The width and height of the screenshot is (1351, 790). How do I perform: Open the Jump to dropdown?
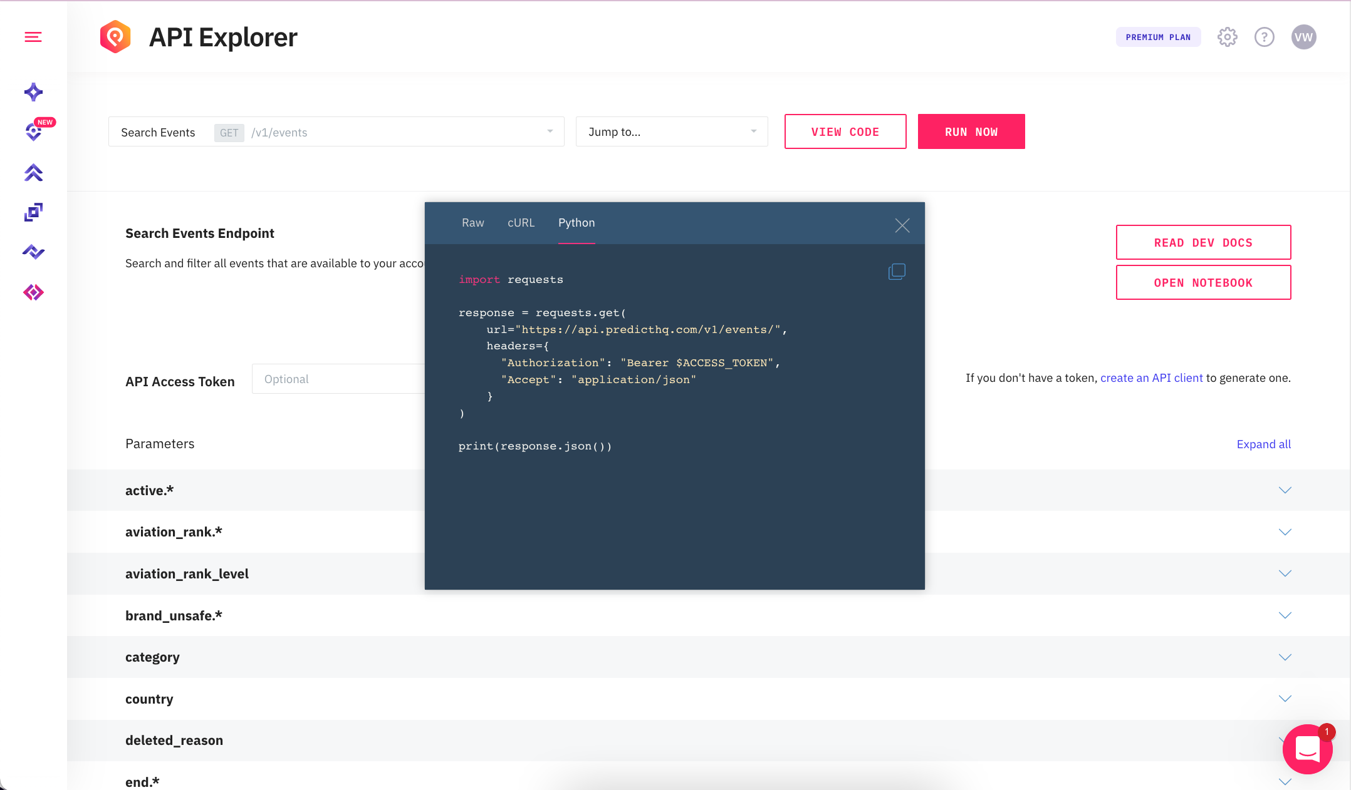pos(671,131)
